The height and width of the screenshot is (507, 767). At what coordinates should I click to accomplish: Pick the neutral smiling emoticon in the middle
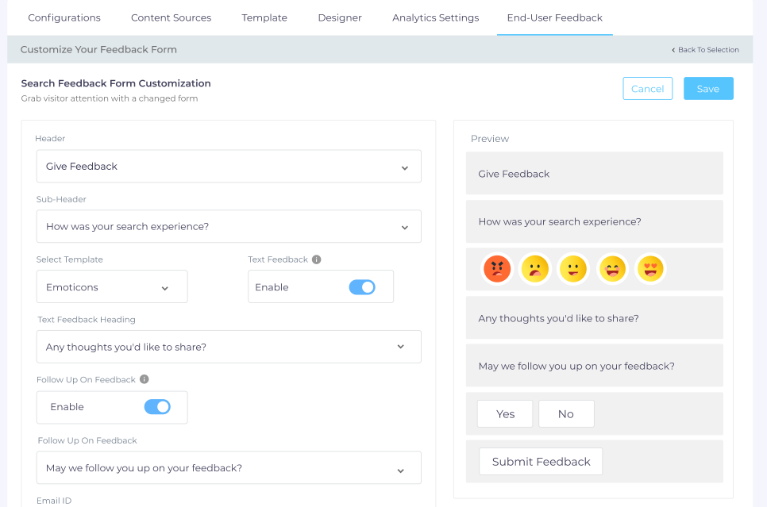[x=573, y=269]
